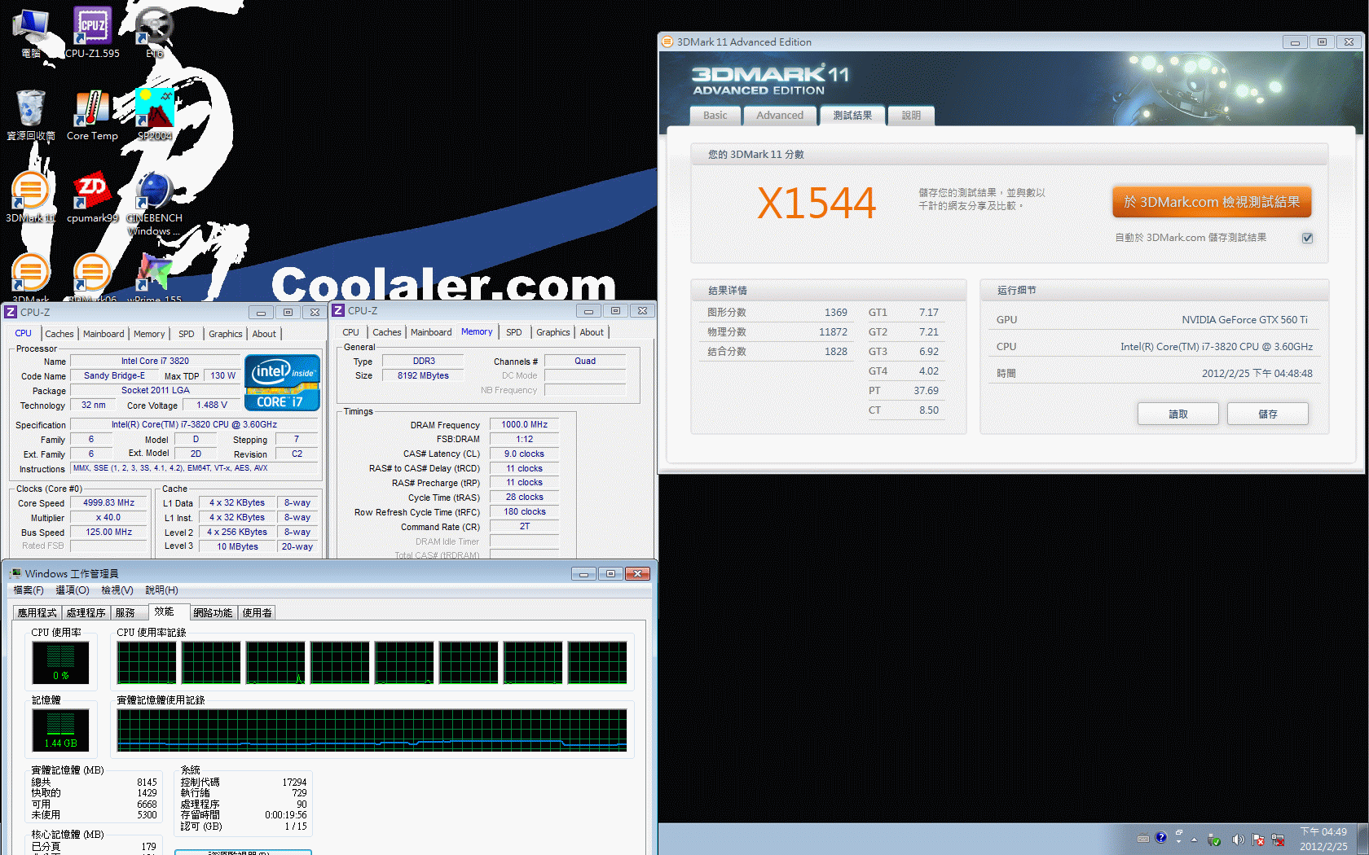This screenshot has height=855, width=1369.
Task: Switch to 使用者 tab in Task Manager
Action: (258, 613)
